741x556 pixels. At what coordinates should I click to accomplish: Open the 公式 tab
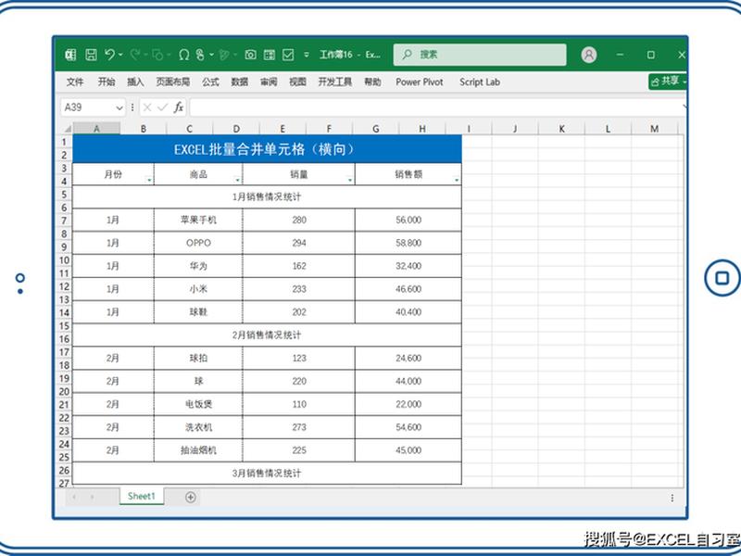coord(210,82)
